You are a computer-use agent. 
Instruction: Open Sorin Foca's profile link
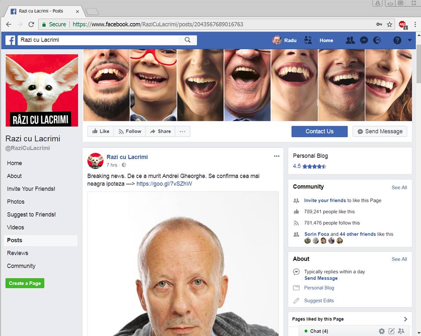point(317,234)
